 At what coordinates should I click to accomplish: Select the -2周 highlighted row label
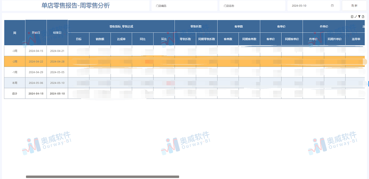15,62
